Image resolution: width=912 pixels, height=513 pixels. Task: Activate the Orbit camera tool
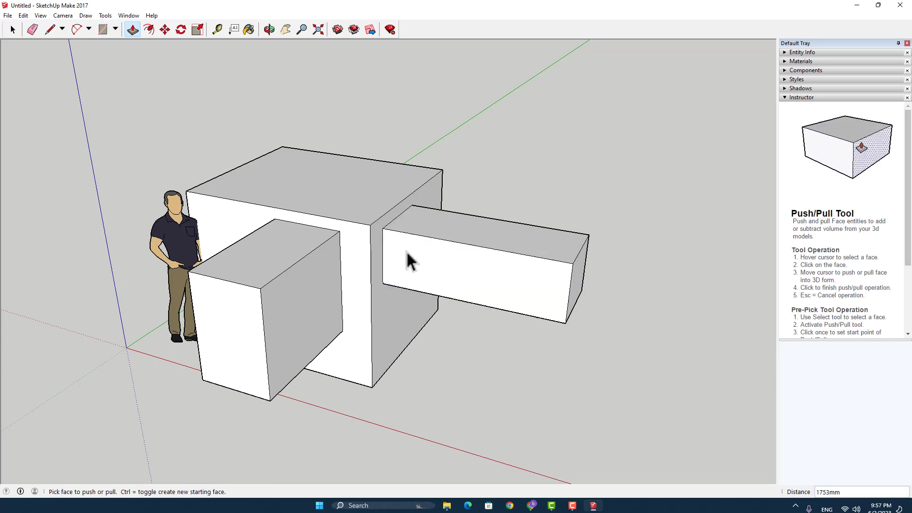coord(269,29)
